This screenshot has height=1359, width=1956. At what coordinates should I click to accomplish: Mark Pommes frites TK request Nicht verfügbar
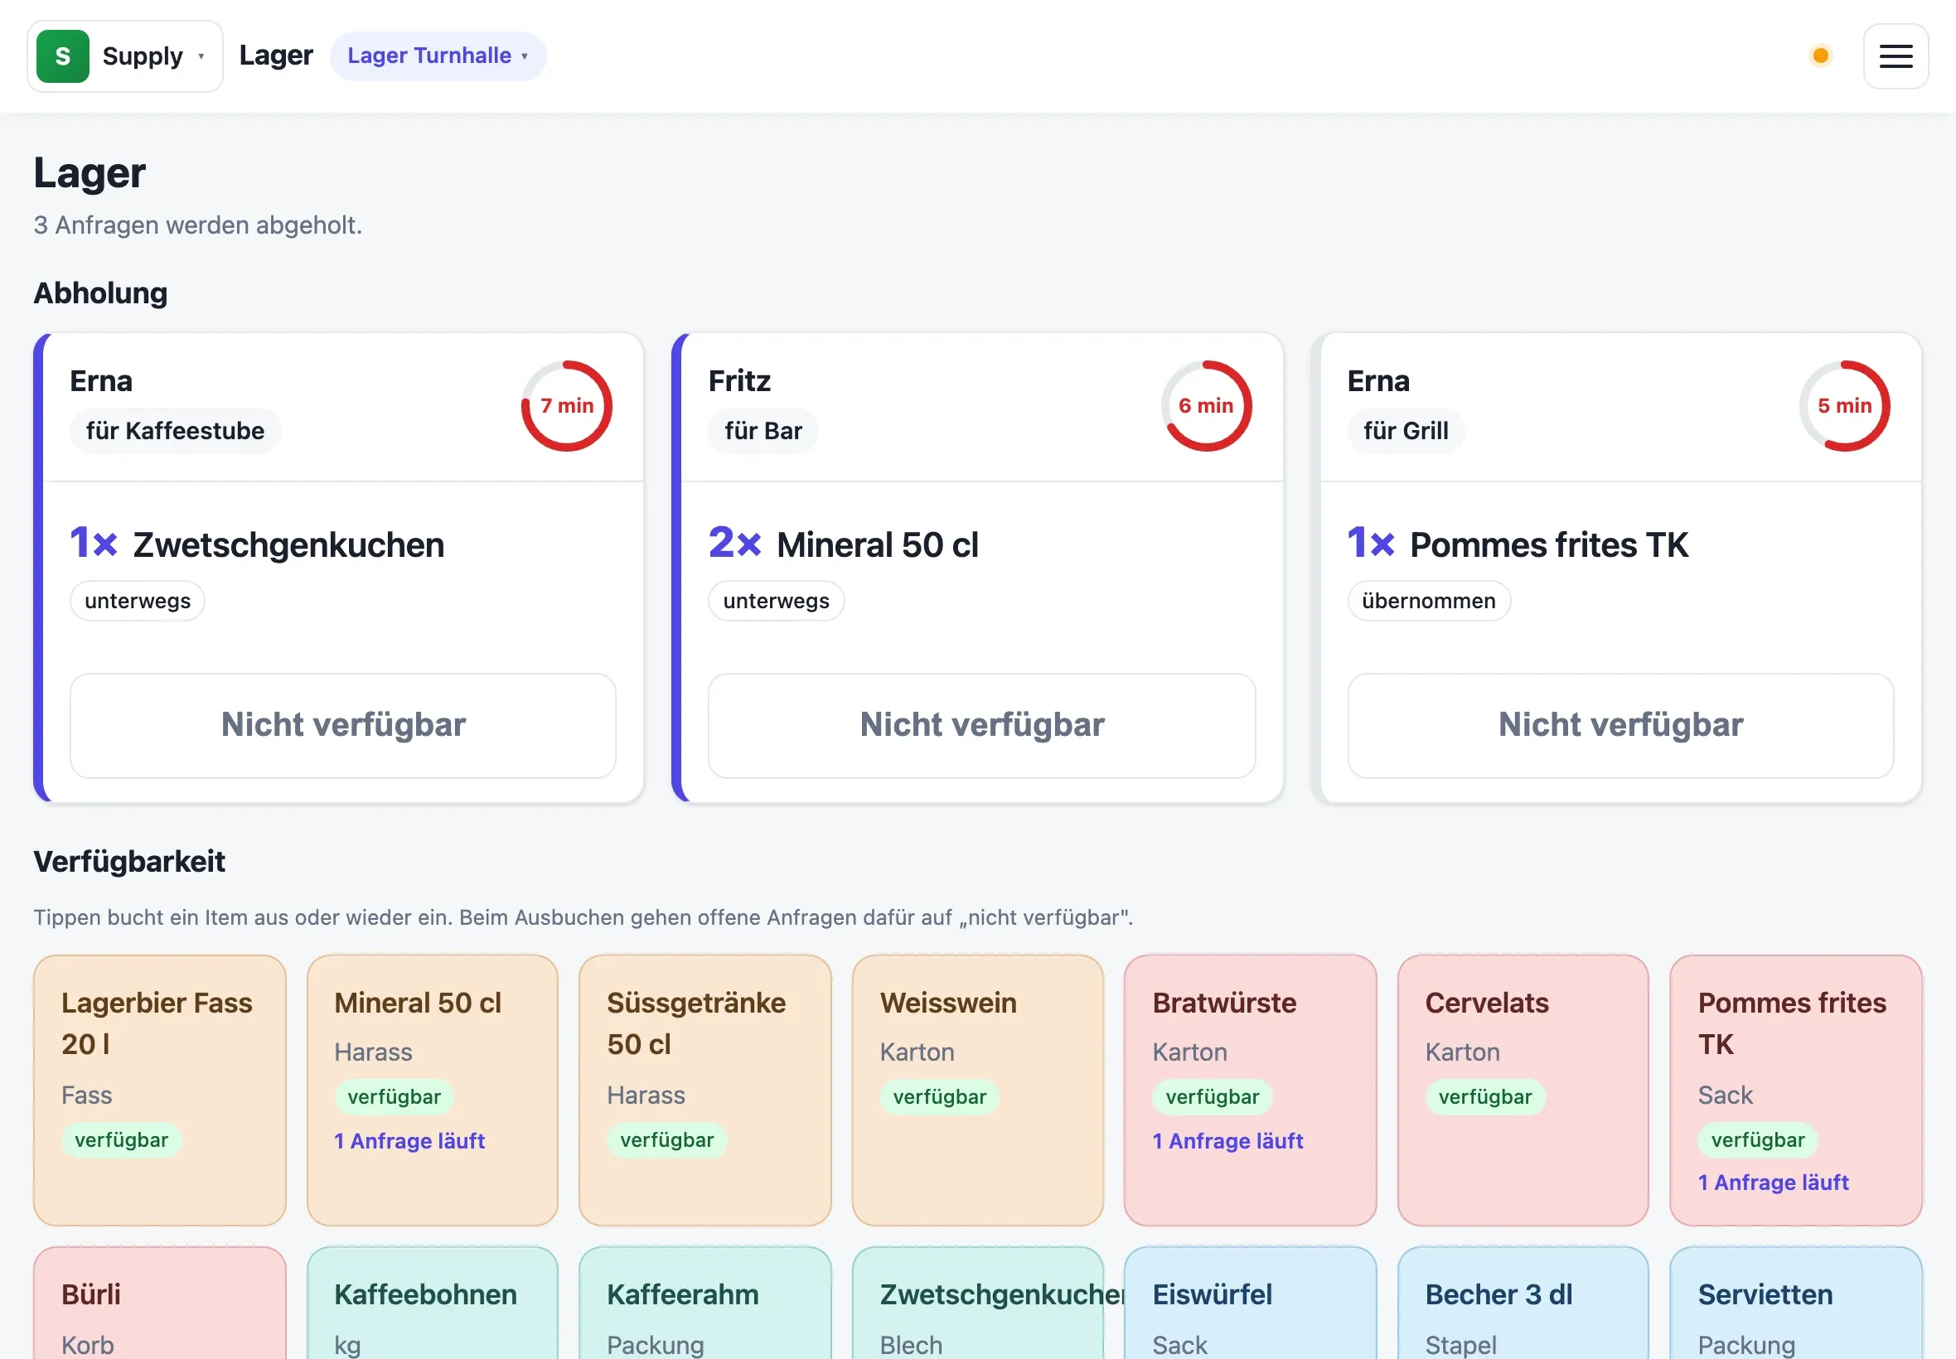[x=1620, y=725]
